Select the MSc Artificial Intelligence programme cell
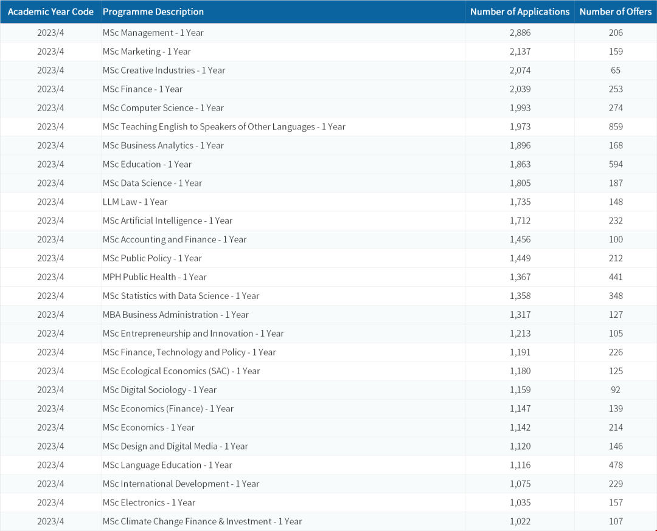 [x=167, y=221]
